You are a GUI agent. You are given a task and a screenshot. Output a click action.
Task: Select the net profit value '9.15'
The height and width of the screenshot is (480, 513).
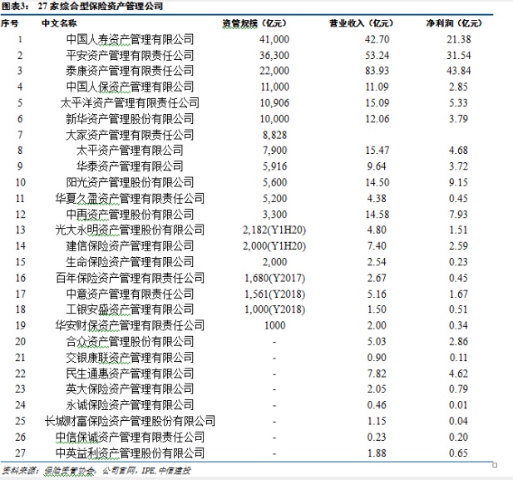click(x=458, y=182)
